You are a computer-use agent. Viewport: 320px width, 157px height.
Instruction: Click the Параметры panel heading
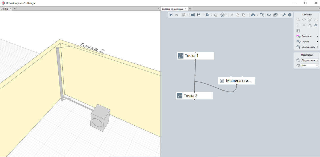307,55
